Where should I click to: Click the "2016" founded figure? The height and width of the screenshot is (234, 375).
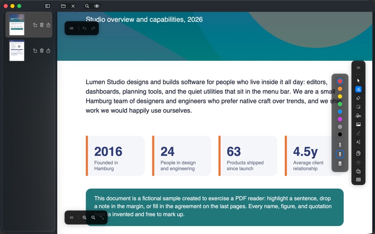pos(108,151)
